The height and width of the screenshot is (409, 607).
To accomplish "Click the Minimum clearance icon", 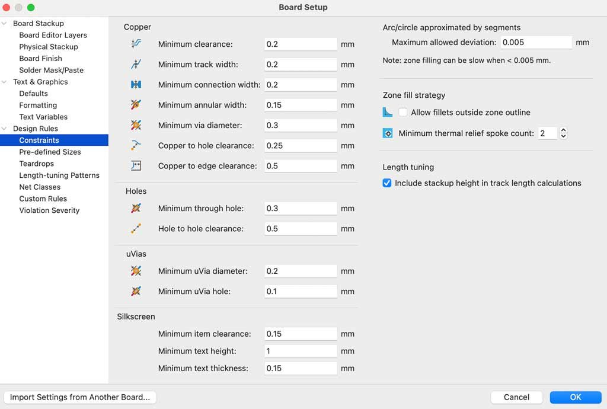I will (x=136, y=44).
